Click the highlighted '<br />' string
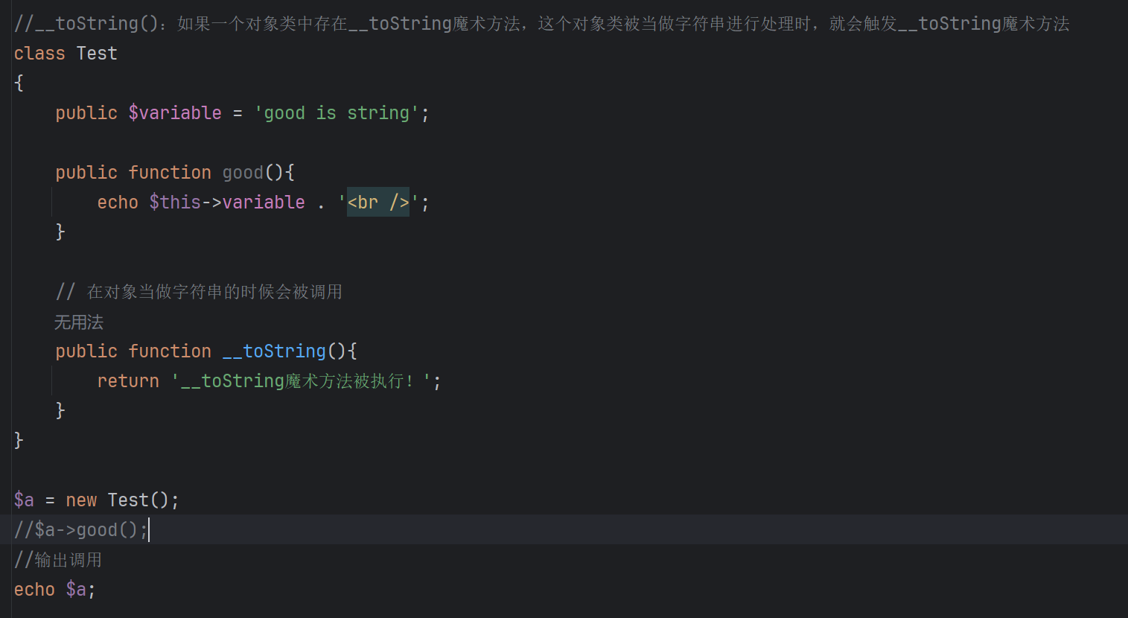1128x618 pixels. (x=378, y=203)
